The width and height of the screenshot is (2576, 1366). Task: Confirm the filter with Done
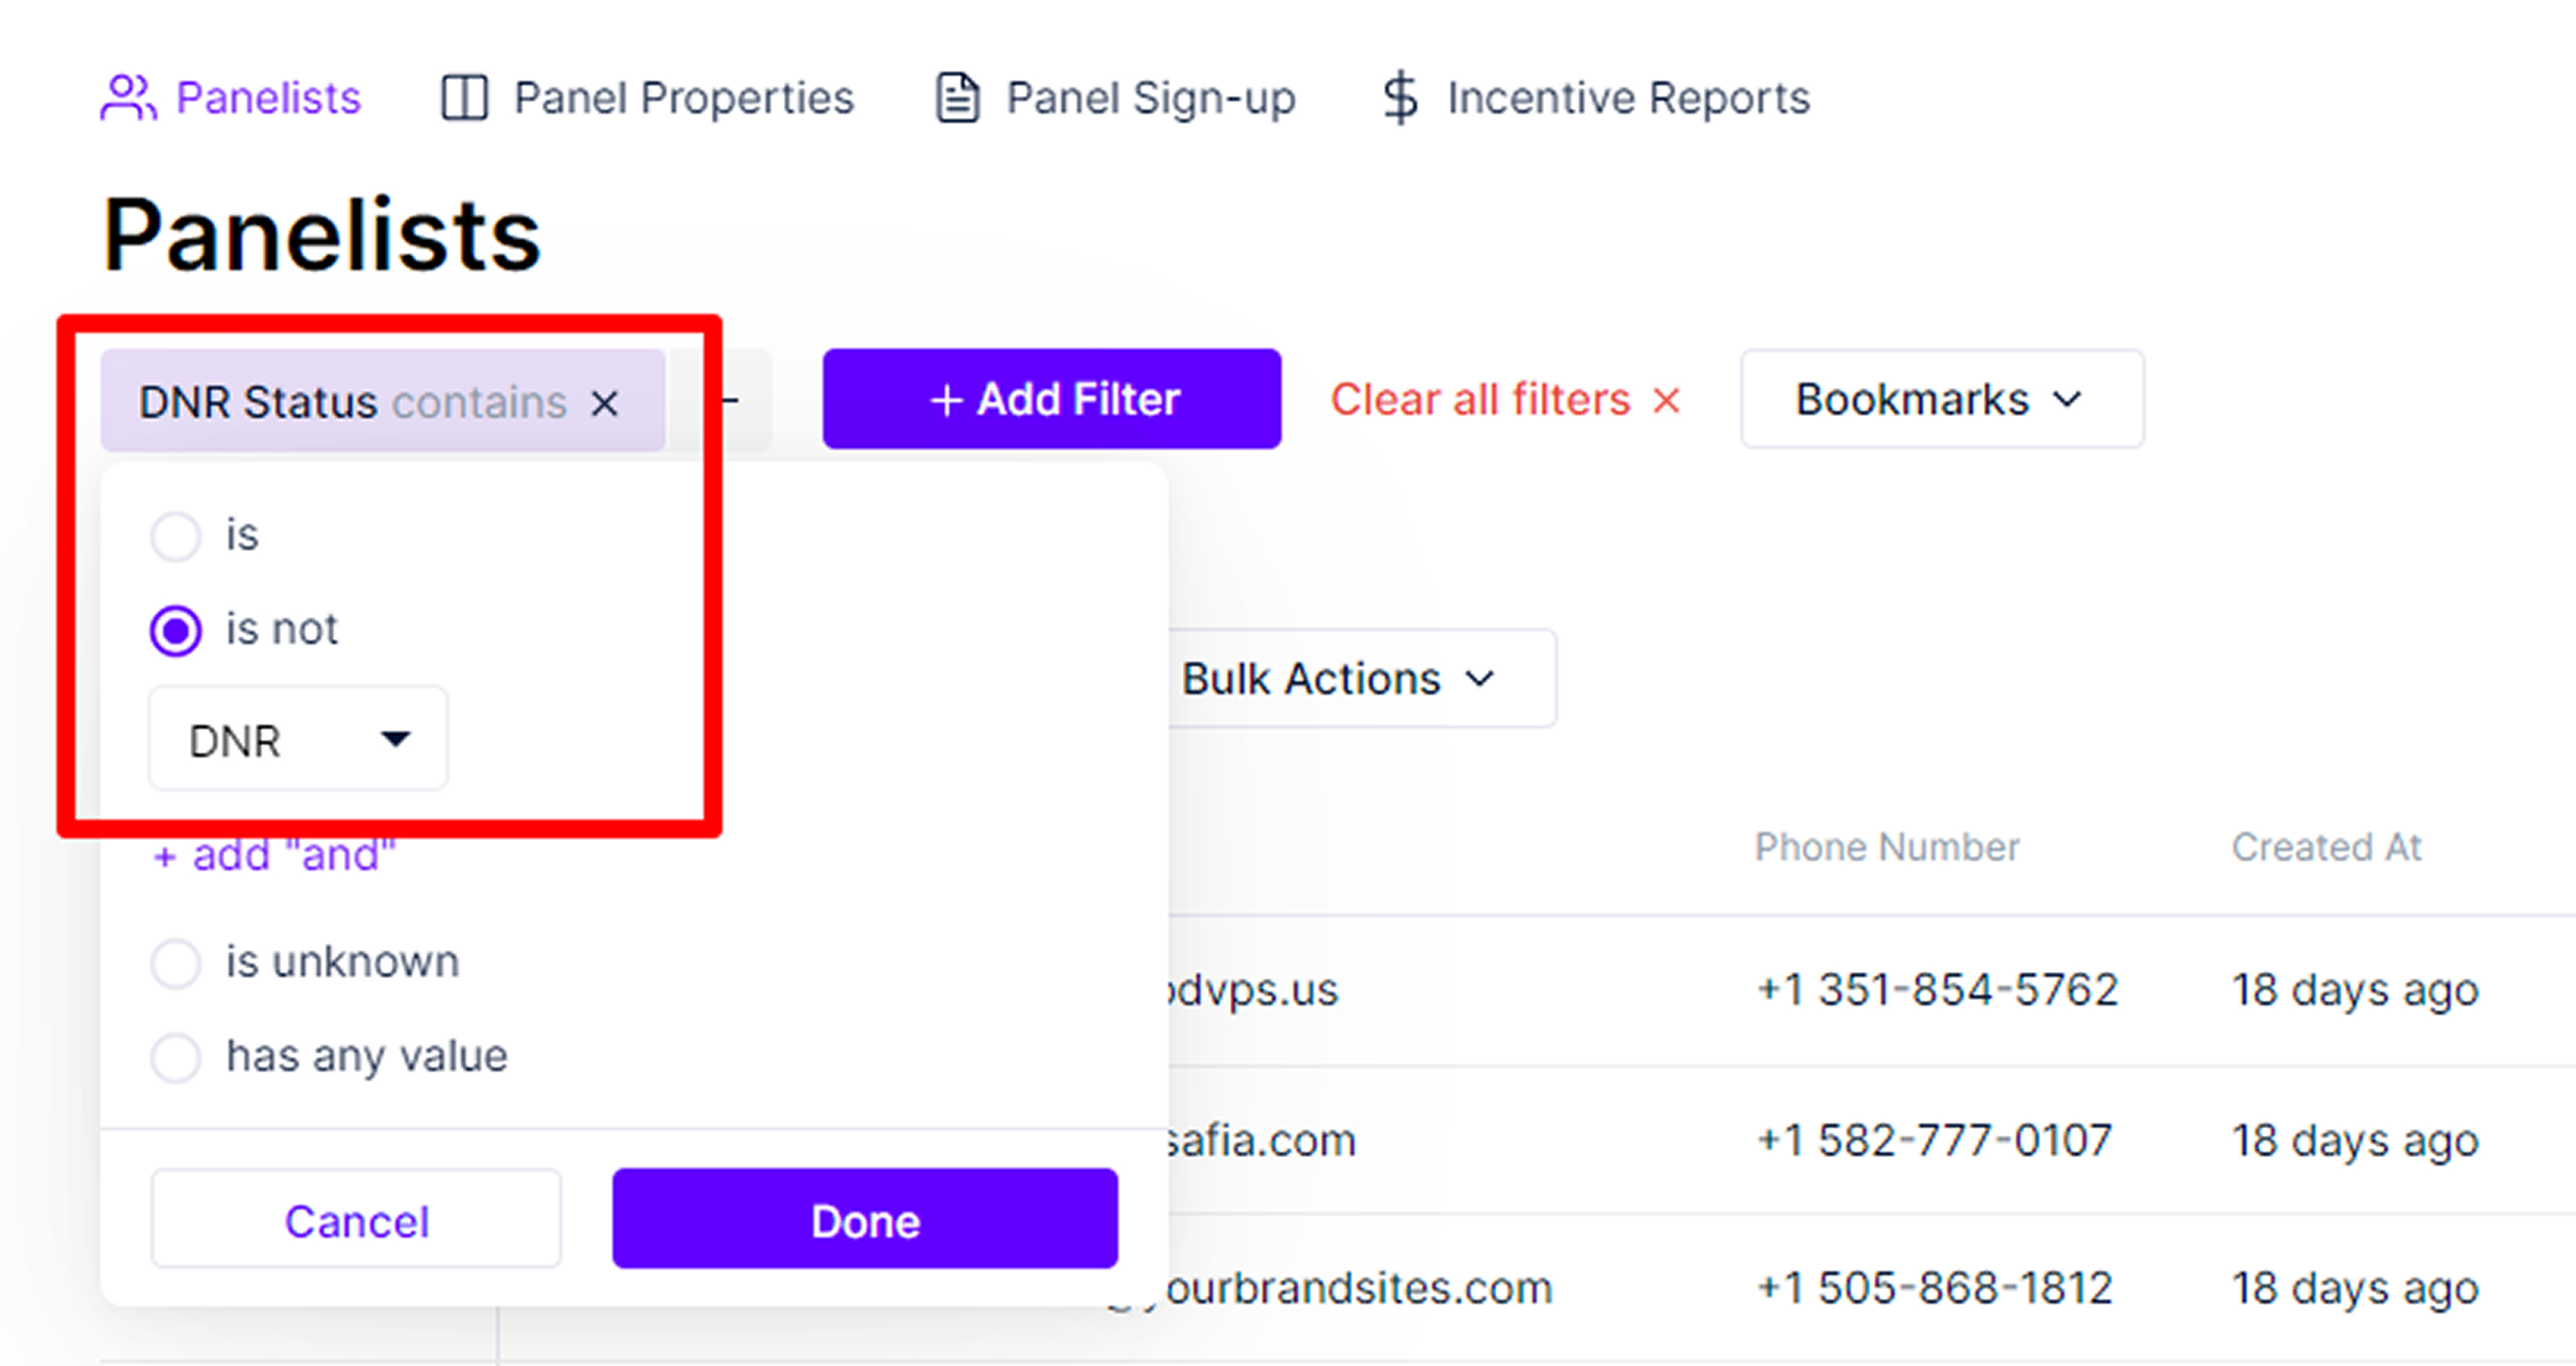tap(865, 1219)
